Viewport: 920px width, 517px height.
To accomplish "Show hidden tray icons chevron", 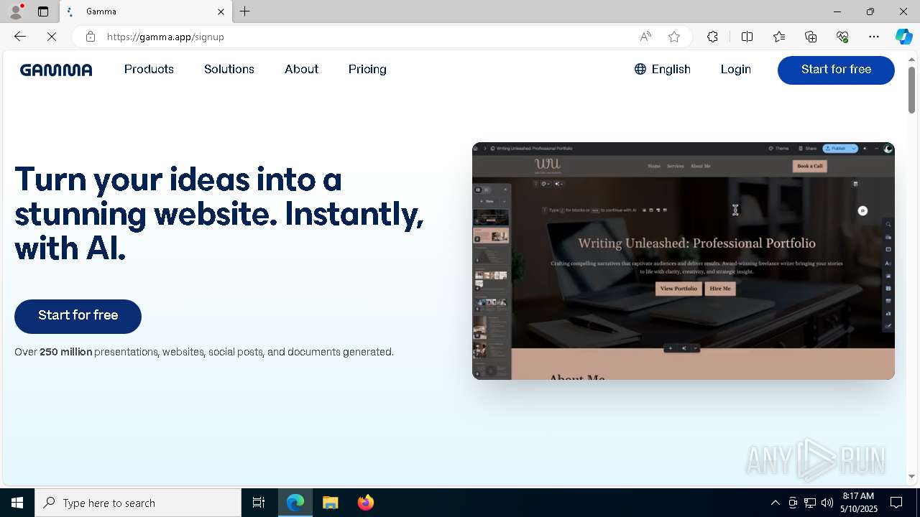I will coord(775,503).
